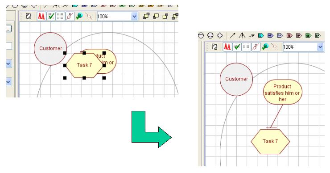
Task: Toggle the dotted grid display in left toolbar
Action: pos(60,16)
